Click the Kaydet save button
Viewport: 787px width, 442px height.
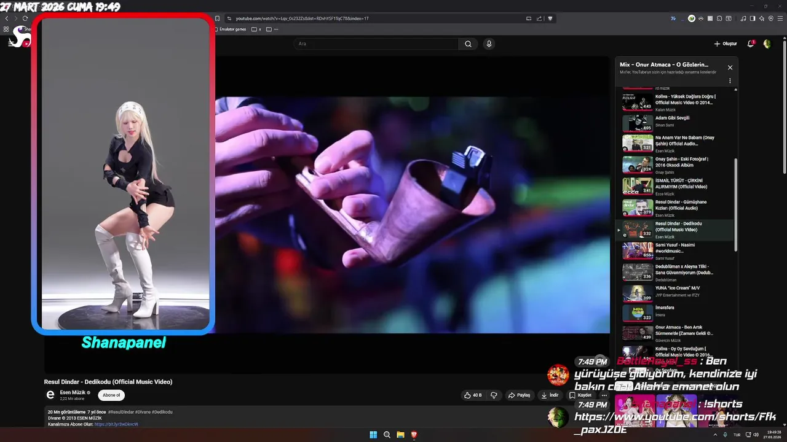[580, 395]
